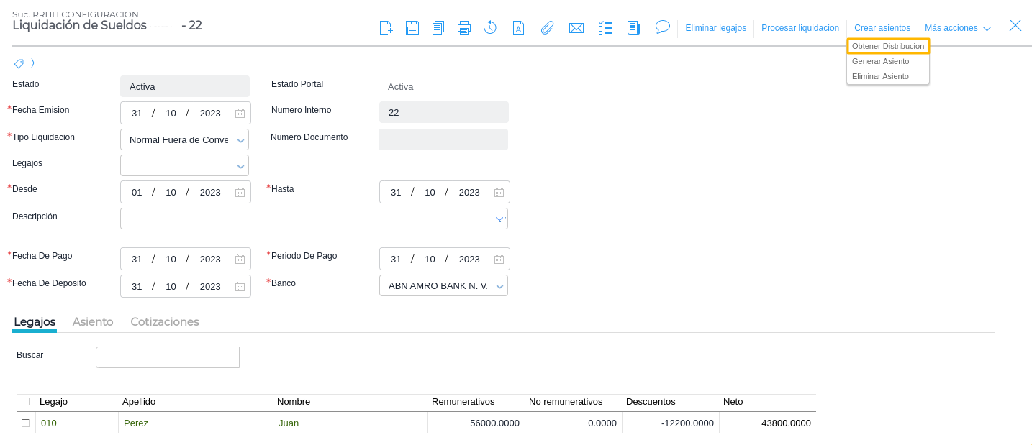The height and width of the screenshot is (445, 1032).
Task: Click Procesar liquidacion button
Action: [x=800, y=28]
